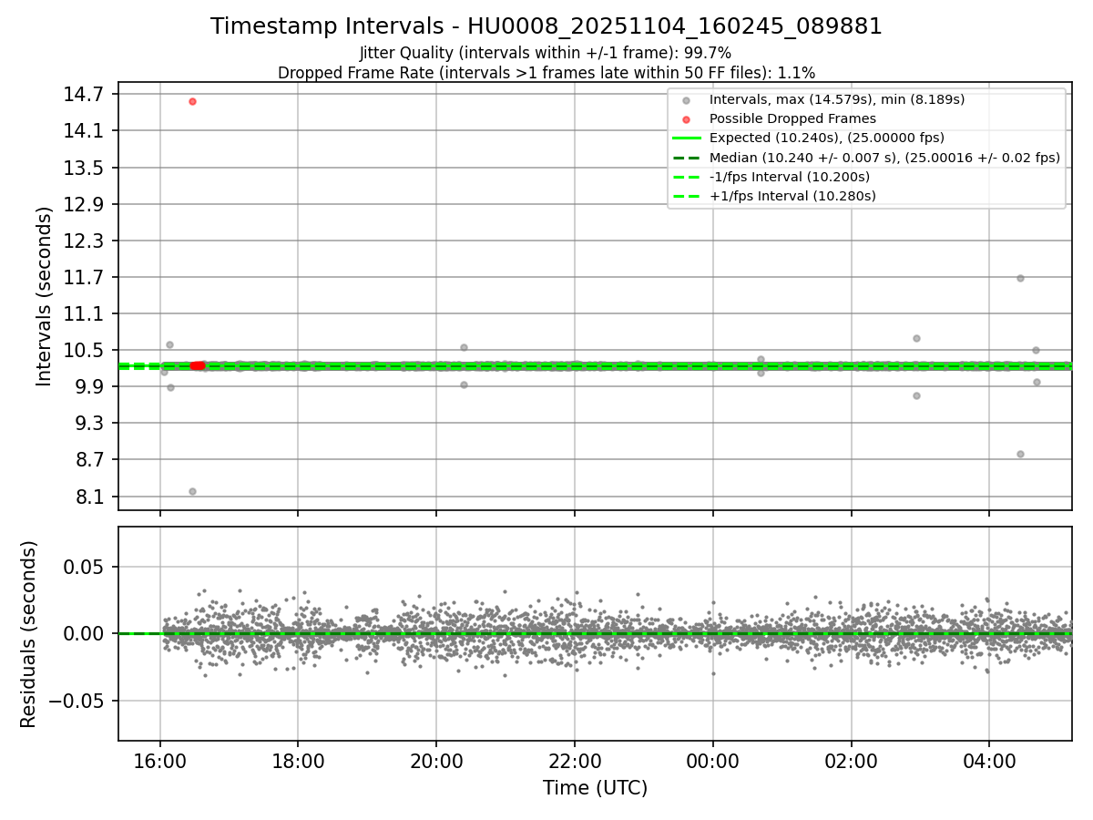Click the 22:00 time tick label
1093x820 pixels.
[x=575, y=761]
